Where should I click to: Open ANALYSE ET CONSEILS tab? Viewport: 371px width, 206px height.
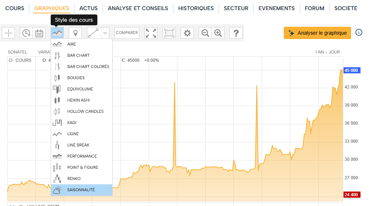[x=138, y=8]
